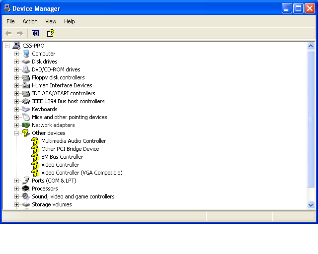318x254 pixels.
Task: Select the Floppy disk controllers icon
Action: coord(26,77)
